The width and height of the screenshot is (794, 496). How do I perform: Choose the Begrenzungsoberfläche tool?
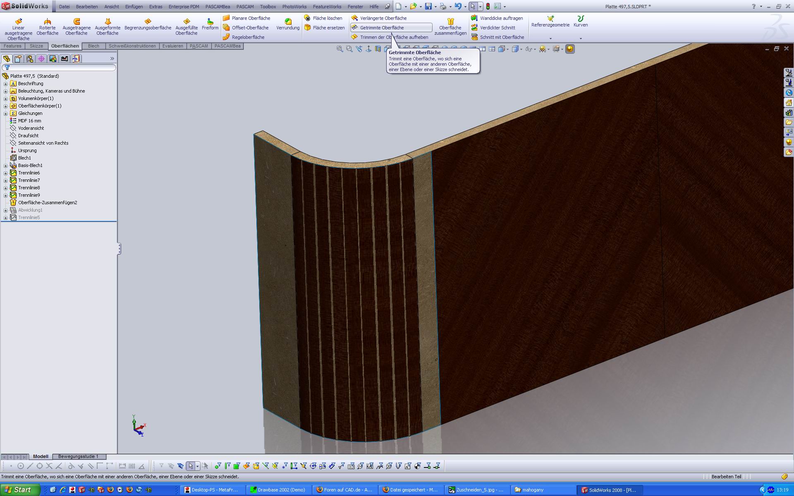(x=148, y=24)
